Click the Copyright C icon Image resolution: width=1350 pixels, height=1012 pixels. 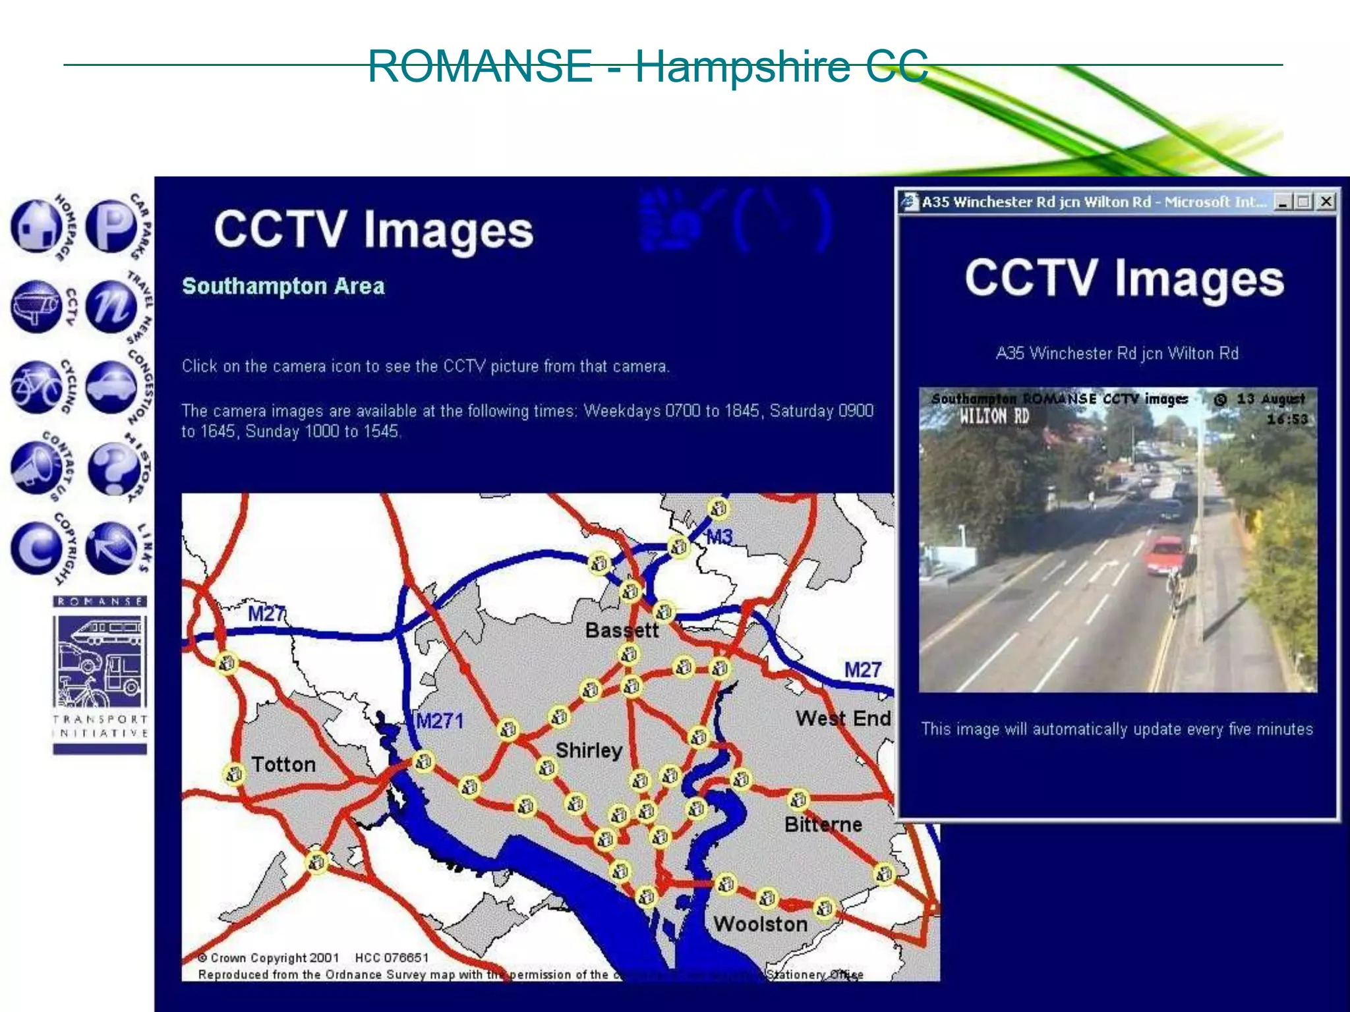pyautogui.click(x=37, y=548)
